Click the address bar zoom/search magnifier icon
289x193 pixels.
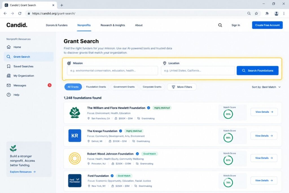pos(249,13)
